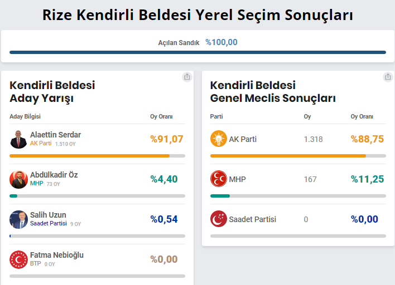Click the Saadet Partisi crescent logo
Image resolution: width=395 pixels, height=285 pixels.
coord(218,219)
